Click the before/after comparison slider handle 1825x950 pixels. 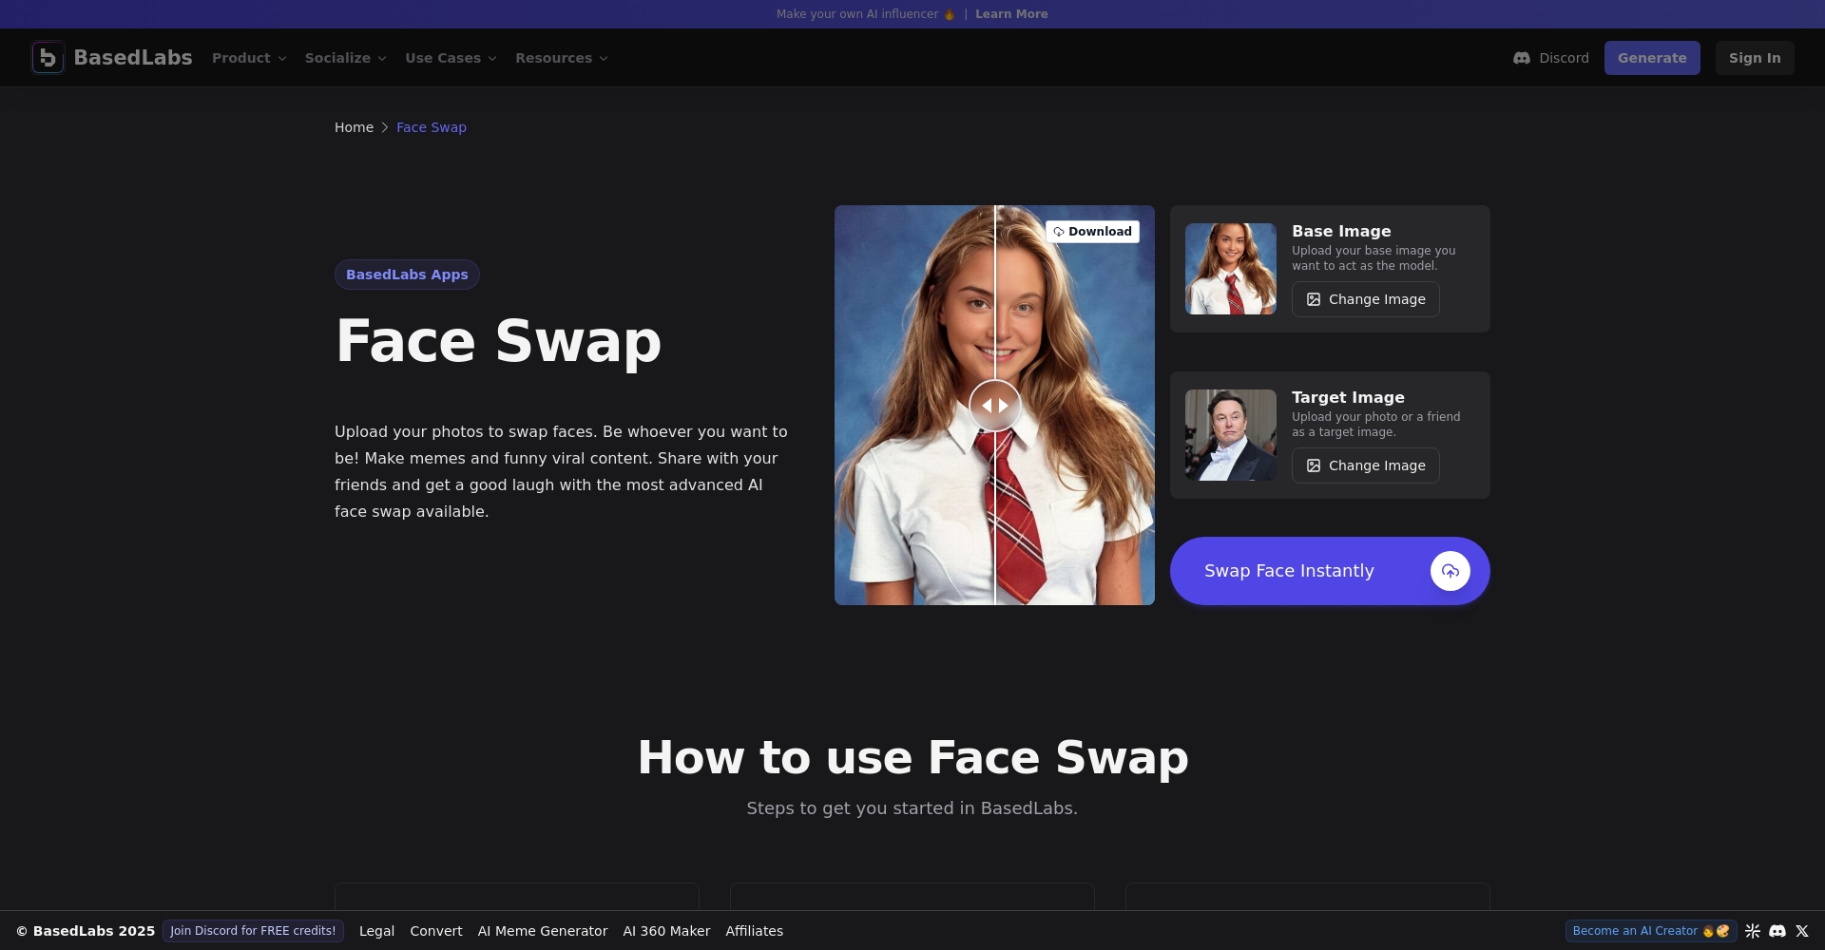(995, 406)
